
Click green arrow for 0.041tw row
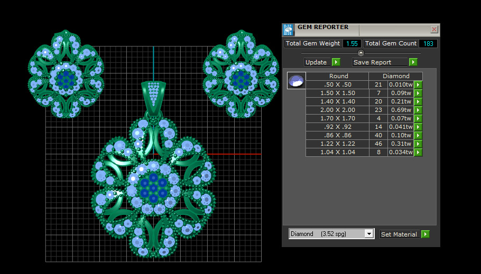click(x=418, y=127)
